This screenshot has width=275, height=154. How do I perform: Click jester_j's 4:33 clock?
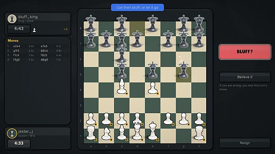[x=19, y=143]
